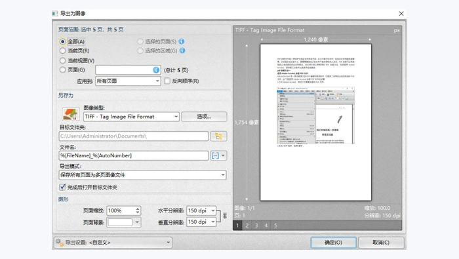Open the 页面背景 color dropdown arrow
The width and height of the screenshot is (459, 259).
[x=137, y=222]
